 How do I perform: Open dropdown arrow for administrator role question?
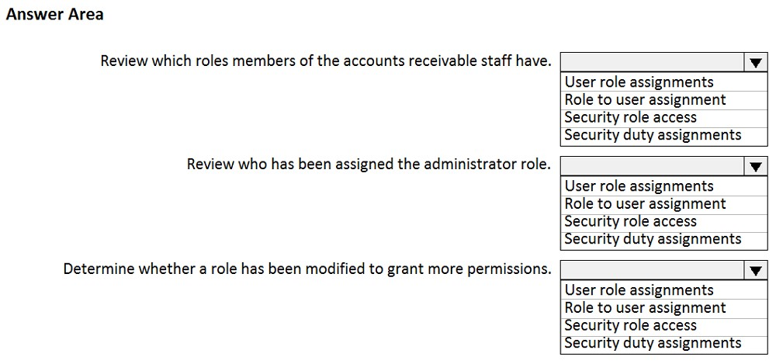click(x=755, y=166)
